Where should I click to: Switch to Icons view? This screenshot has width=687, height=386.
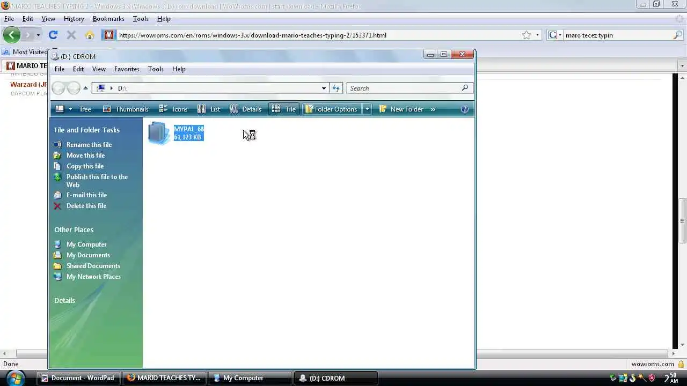coord(173,109)
